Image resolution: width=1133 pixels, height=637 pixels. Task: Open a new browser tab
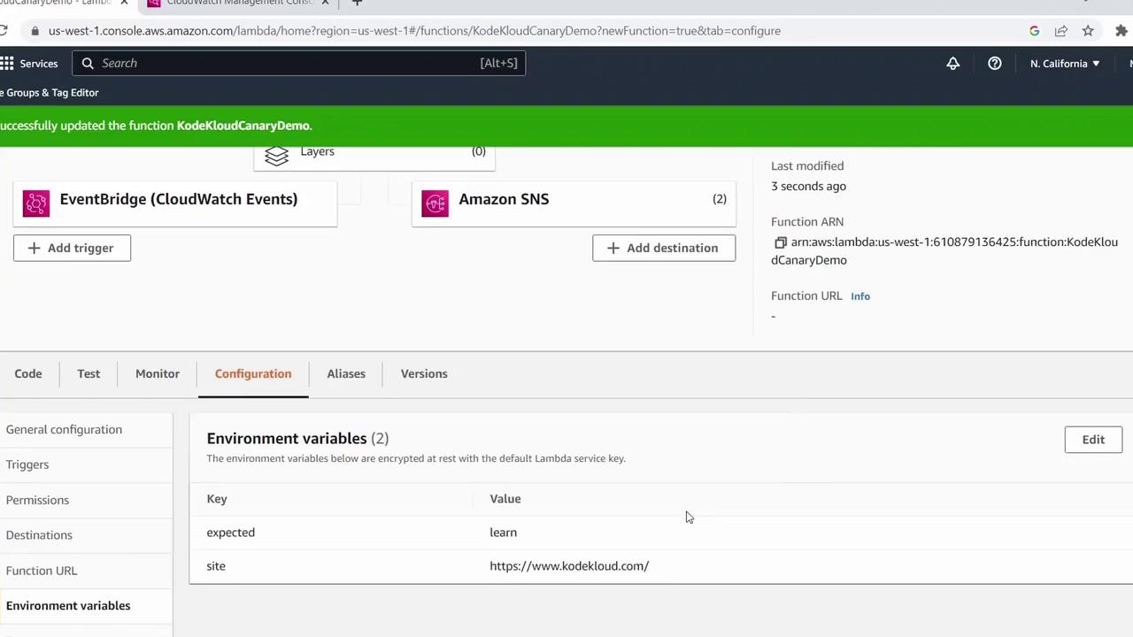(x=357, y=4)
